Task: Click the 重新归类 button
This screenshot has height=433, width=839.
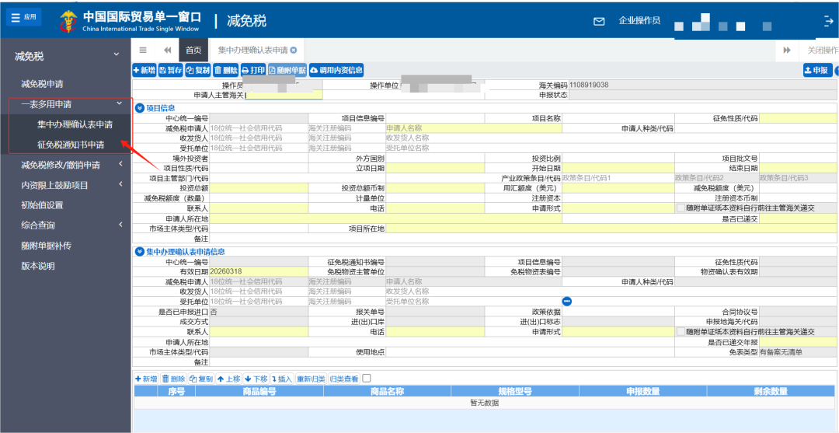Action: coord(311,379)
